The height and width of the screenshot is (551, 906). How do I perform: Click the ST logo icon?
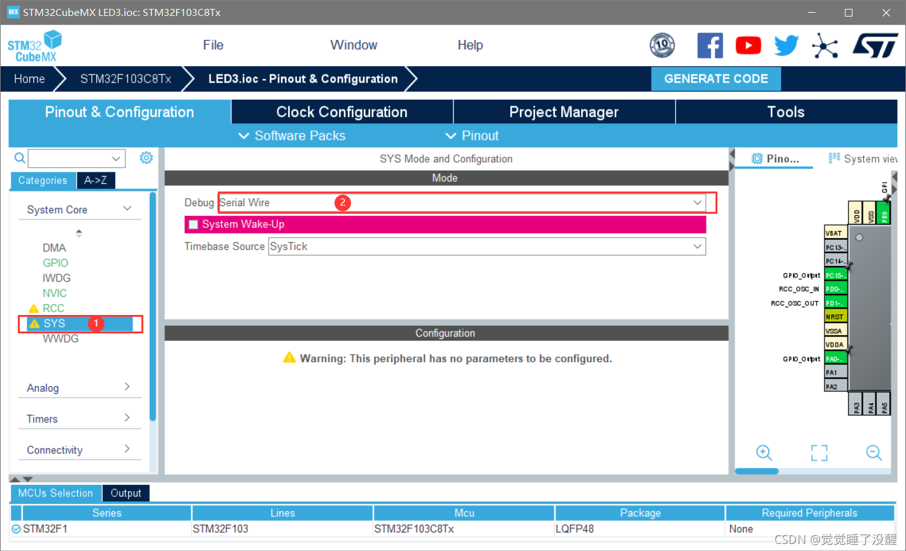(x=875, y=46)
